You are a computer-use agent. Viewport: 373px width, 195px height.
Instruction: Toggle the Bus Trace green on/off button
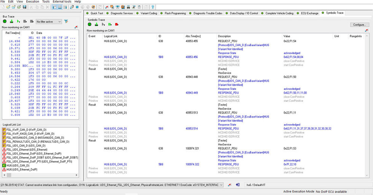pyautogui.click(x=5, y=22)
